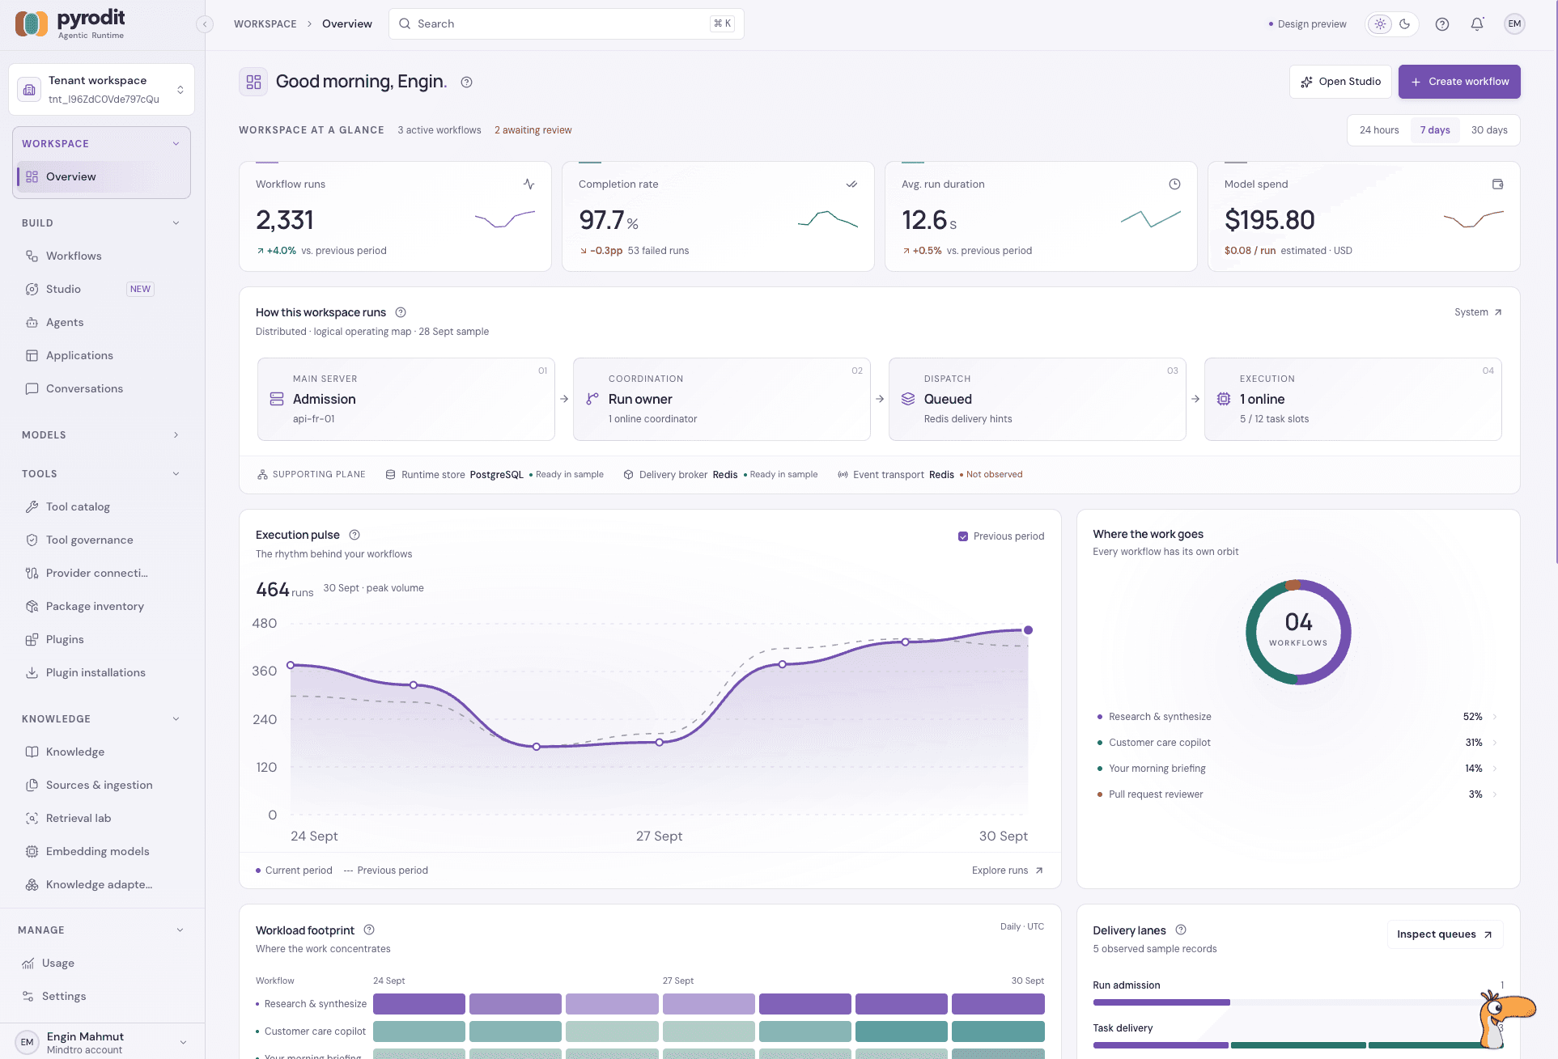This screenshot has height=1059, width=1558.
Task: Click the Create workflow button
Action: click(1459, 82)
